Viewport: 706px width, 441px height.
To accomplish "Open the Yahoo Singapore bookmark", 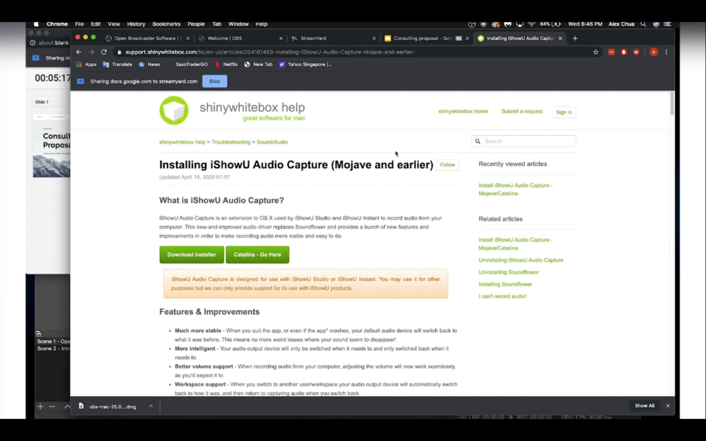I will 305,64.
